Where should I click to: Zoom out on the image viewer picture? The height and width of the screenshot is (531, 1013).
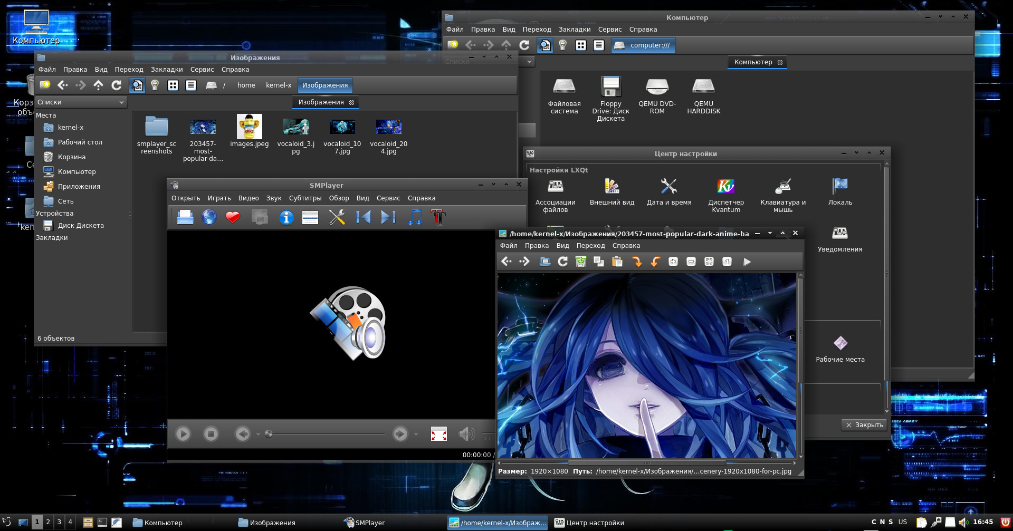[691, 262]
